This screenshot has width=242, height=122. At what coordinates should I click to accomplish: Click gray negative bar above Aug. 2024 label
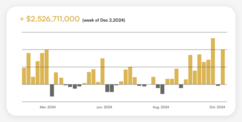click(162, 89)
